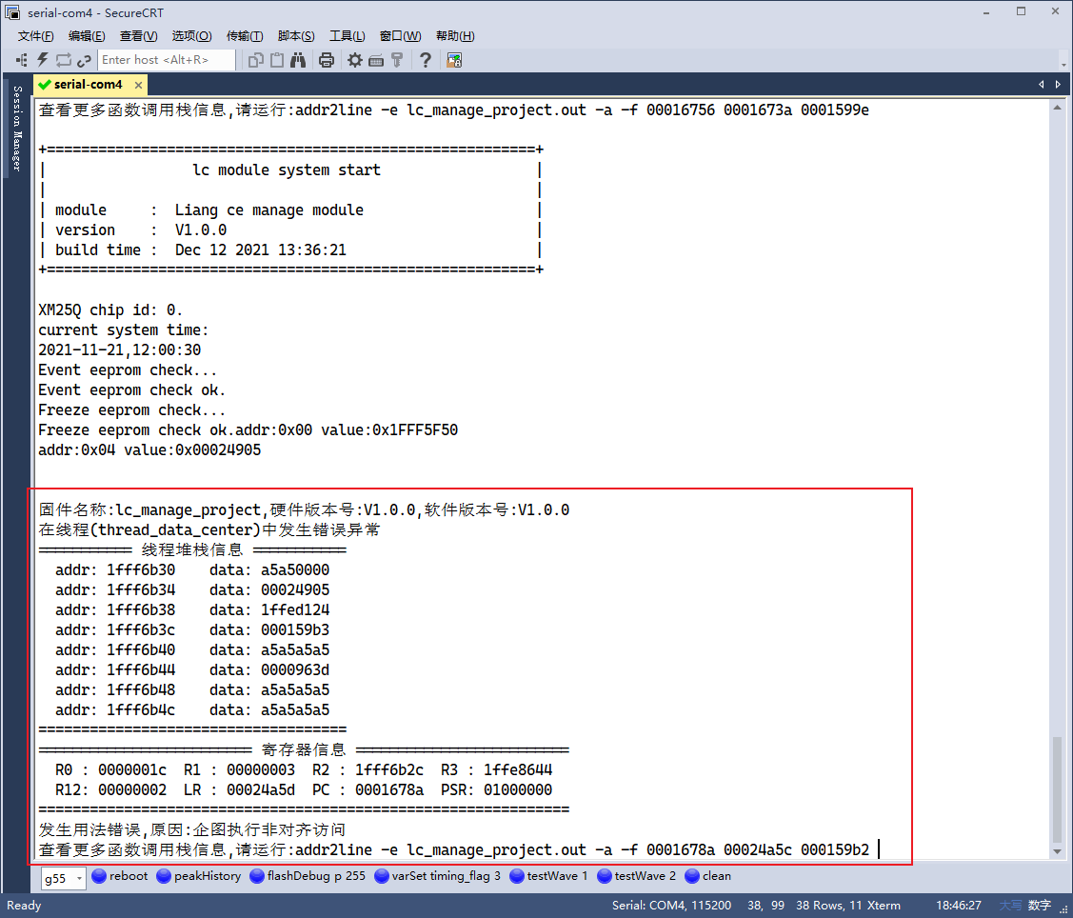
Task: Open Find with the binoculars icon
Action: (x=300, y=59)
